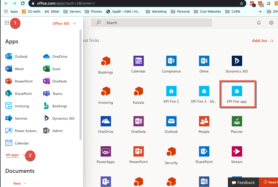
Task: Bookmark this page with the star icon
Action: tap(242, 3)
